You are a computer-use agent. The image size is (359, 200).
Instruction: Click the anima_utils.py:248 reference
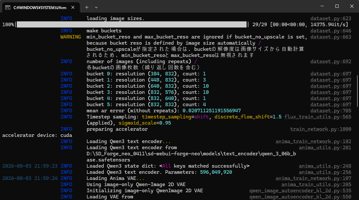pos(325,166)
